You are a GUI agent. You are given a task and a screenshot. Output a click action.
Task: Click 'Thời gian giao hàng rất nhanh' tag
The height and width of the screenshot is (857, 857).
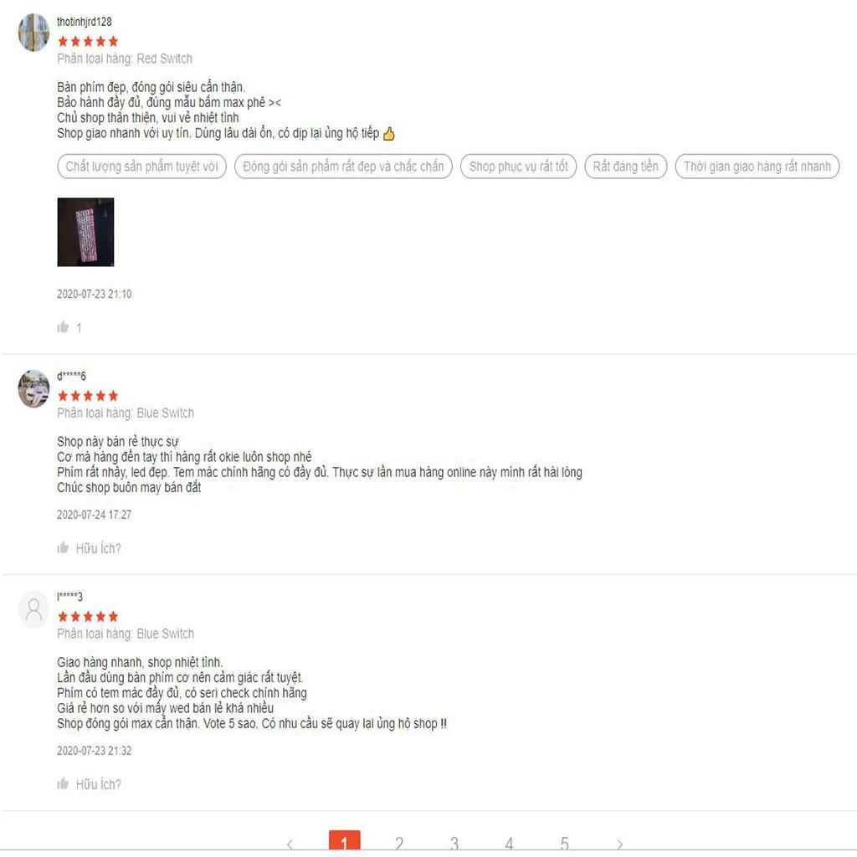[x=757, y=167]
